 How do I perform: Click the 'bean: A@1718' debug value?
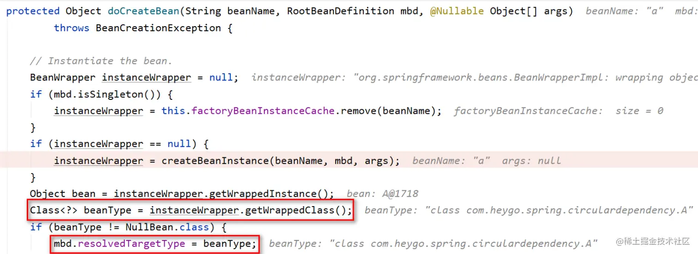[x=382, y=194]
